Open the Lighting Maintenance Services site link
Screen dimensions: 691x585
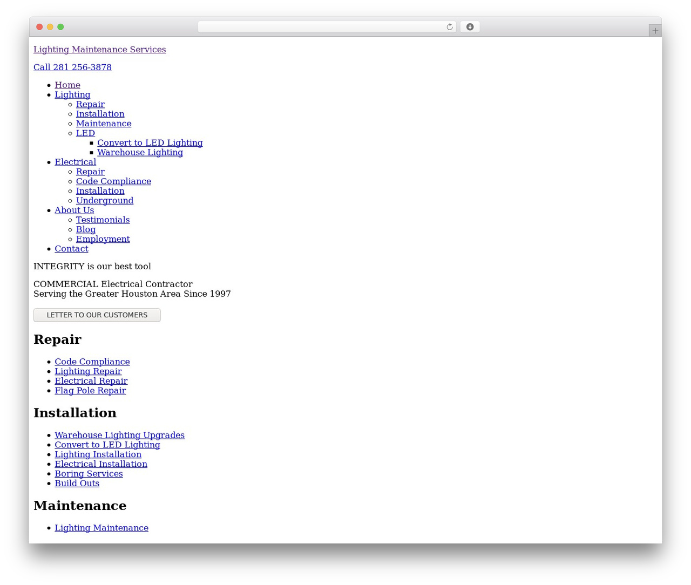[x=100, y=50]
